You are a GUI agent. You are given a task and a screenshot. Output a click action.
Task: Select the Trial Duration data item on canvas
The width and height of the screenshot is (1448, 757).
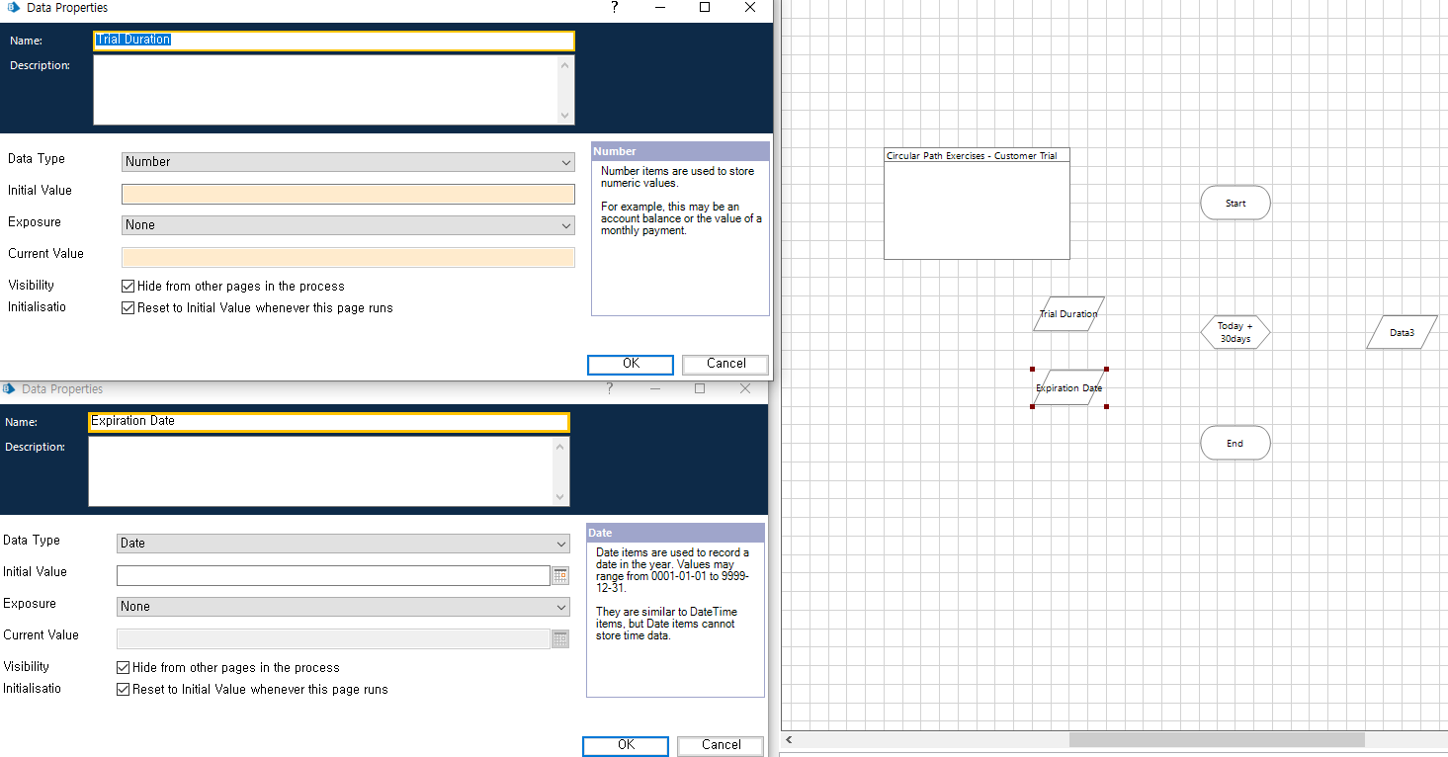[x=1068, y=313]
